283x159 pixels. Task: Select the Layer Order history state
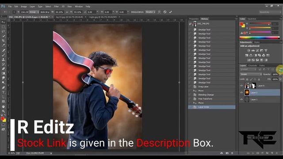point(212,107)
